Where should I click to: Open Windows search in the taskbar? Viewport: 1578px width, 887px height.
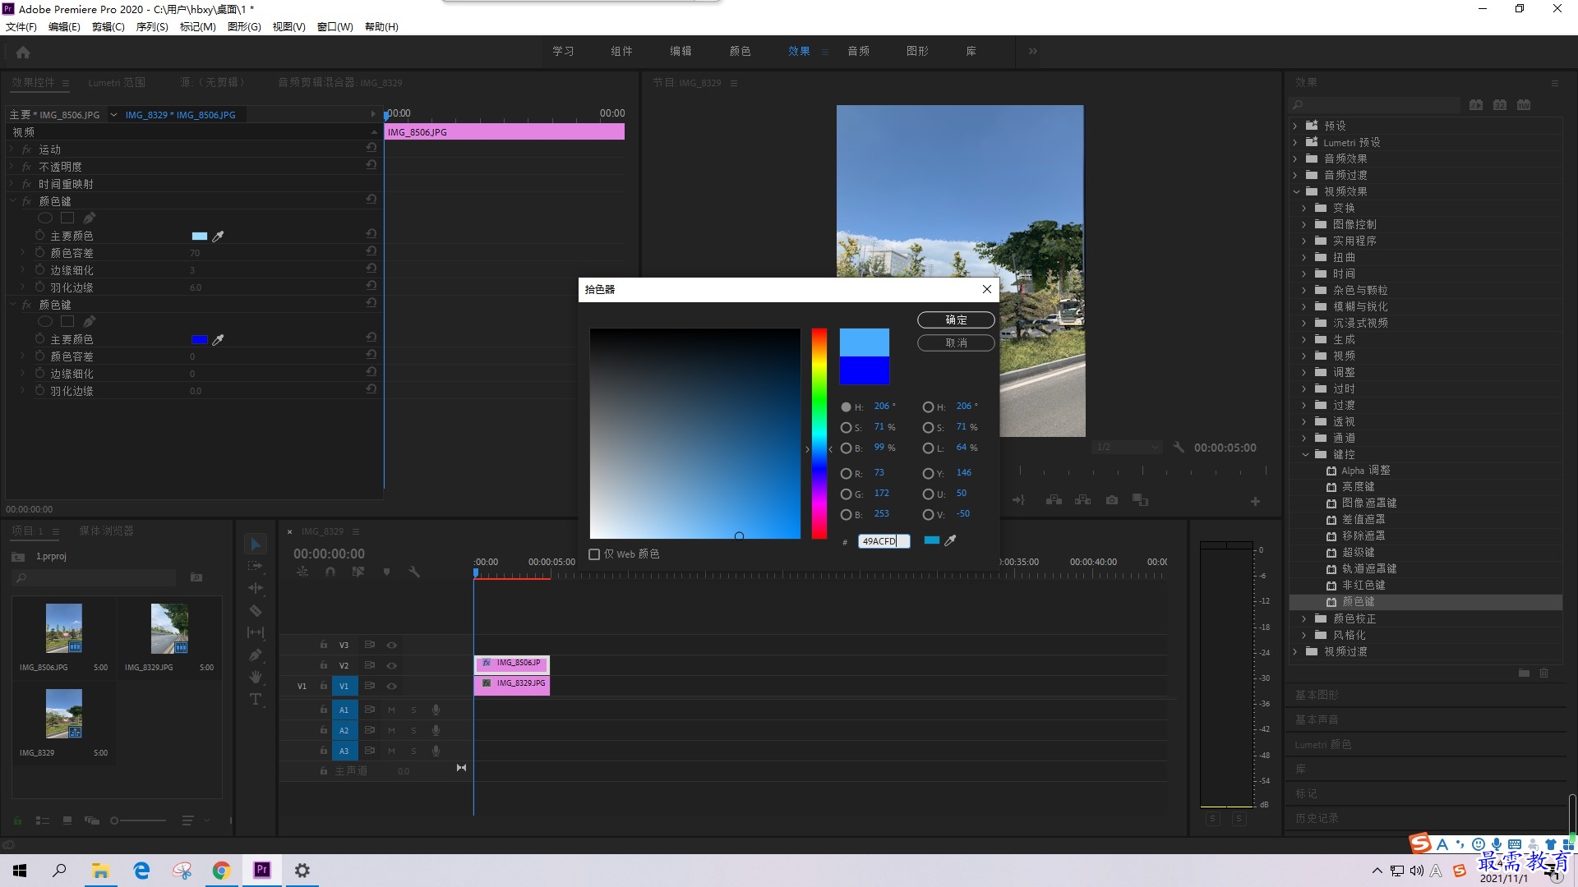pyautogui.click(x=59, y=870)
